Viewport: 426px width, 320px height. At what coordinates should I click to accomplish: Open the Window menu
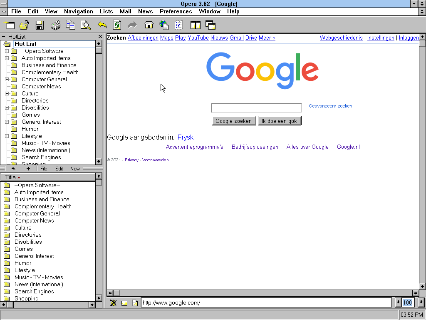210,11
